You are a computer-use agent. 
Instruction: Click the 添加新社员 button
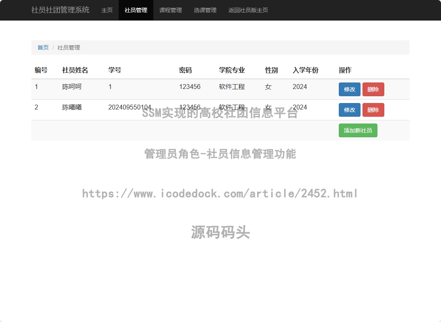pyautogui.click(x=358, y=130)
